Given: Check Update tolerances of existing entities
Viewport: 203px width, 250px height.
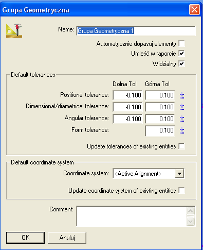Looking at the screenshot, I should tap(181, 146).
